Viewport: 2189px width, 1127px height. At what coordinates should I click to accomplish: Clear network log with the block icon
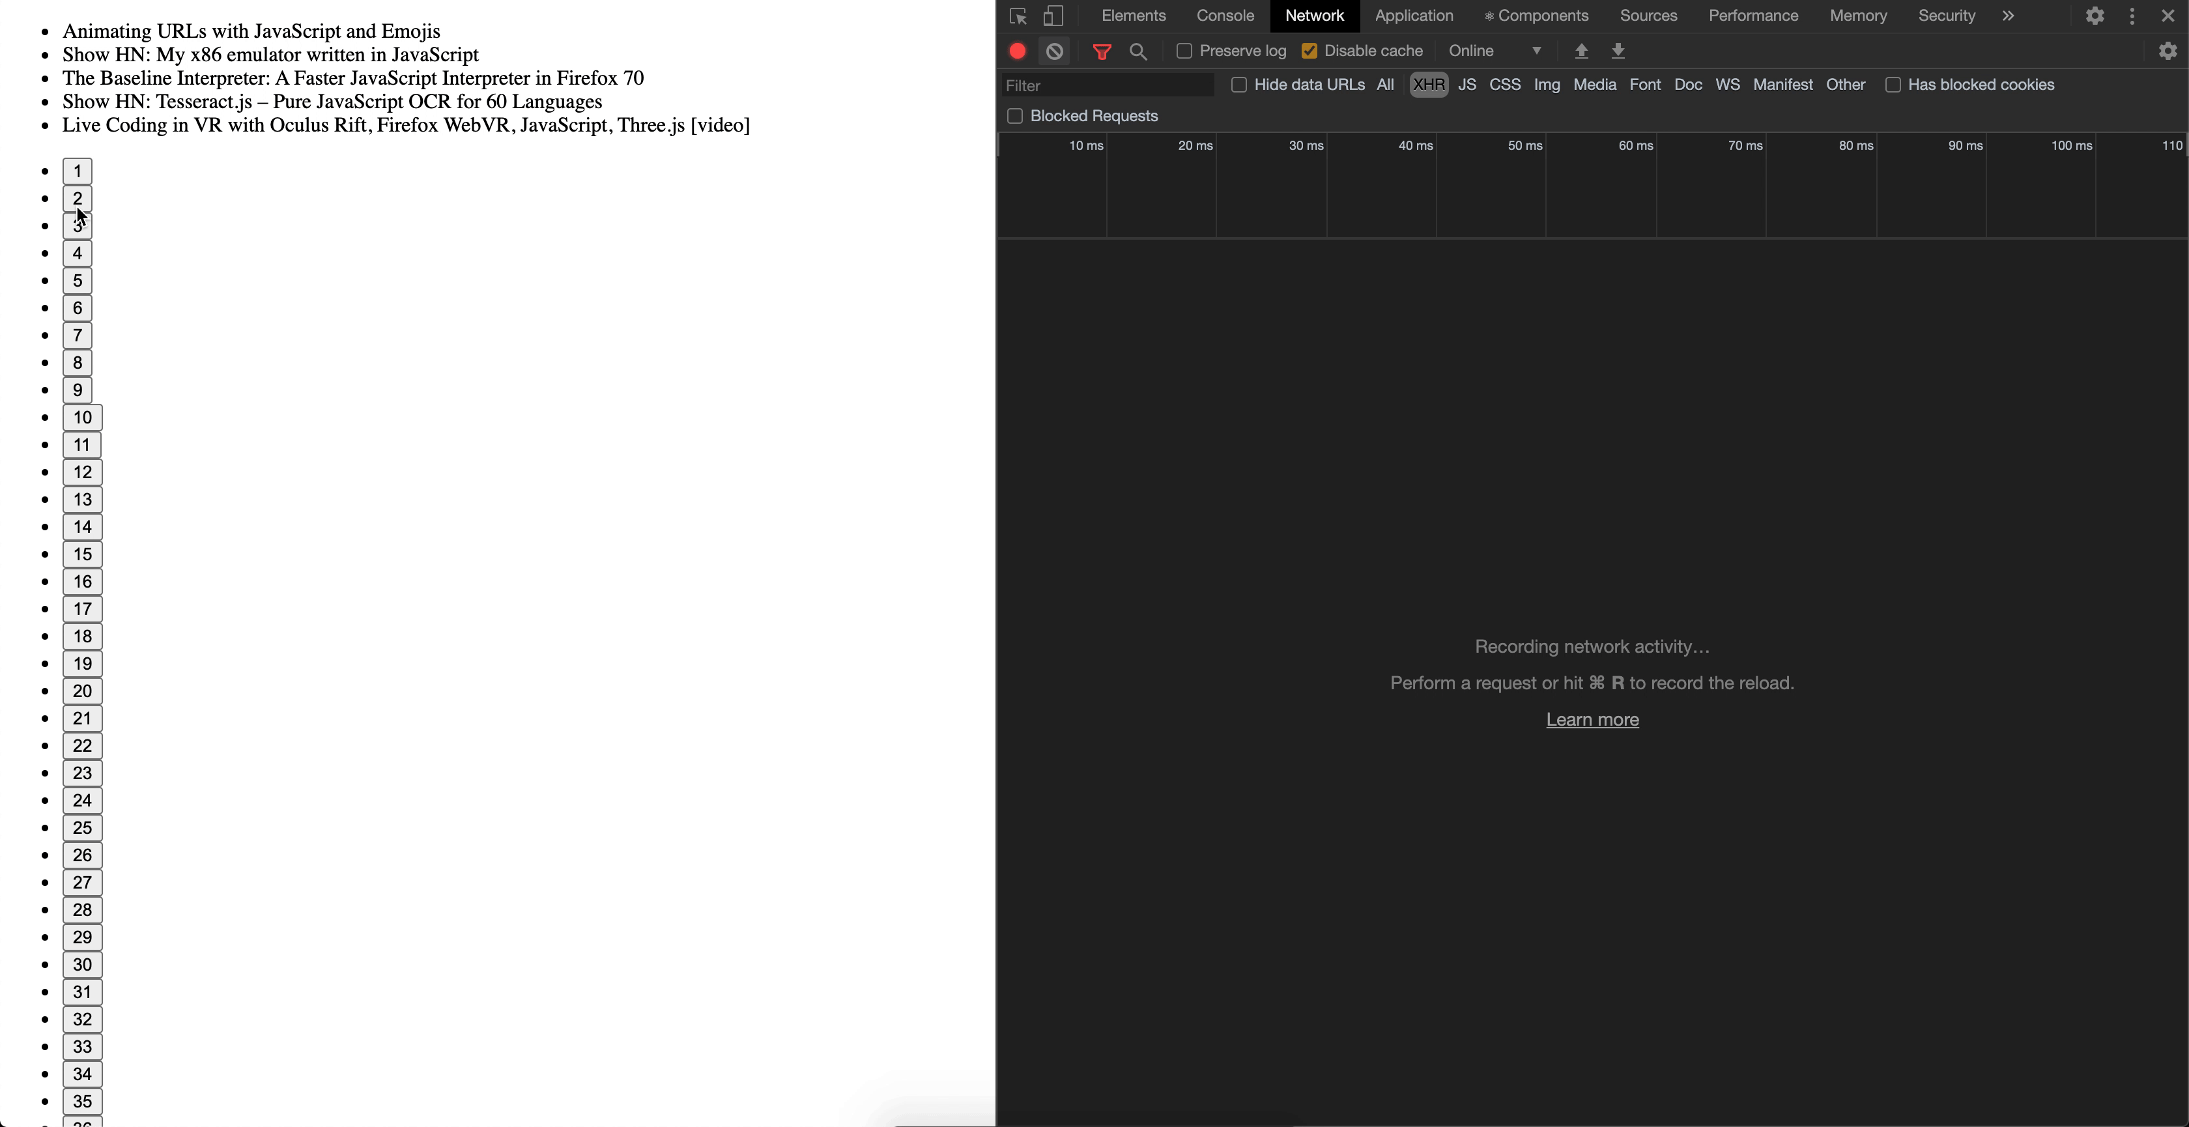point(1055,51)
